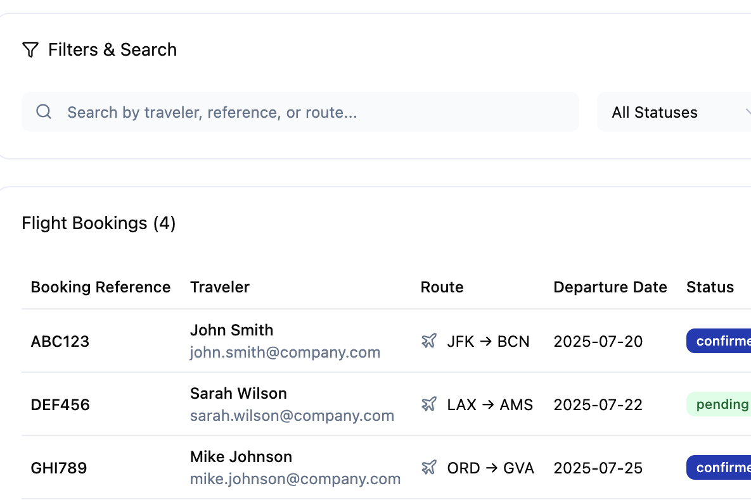This screenshot has height=500, width=751.
Task: Open sarah.wilson@company.com email link
Action: click(x=292, y=415)
